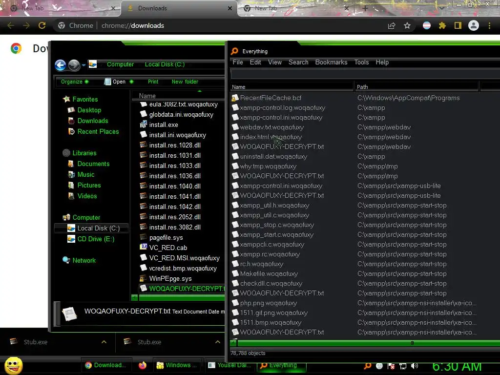Screen dimensions: 500x375
Task: Click the network tray icon
Action: pyautogui.click(x=403, y=366)
